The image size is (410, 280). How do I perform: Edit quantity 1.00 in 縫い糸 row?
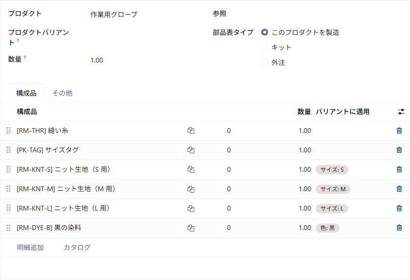click(305, 131)
